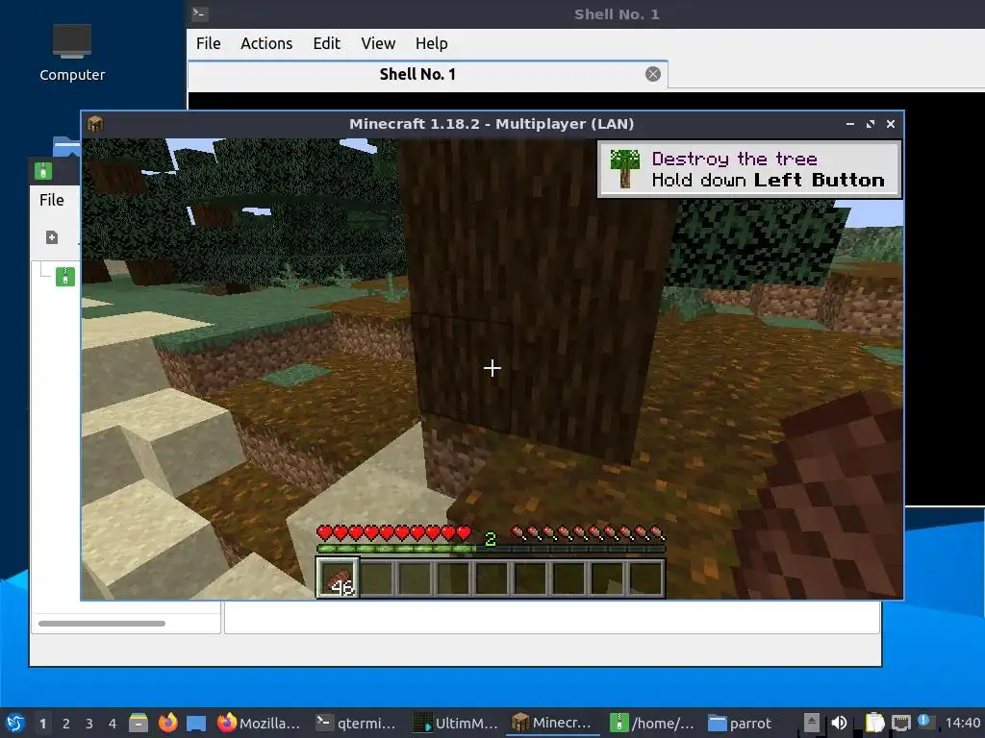Open Actions menu in the terminal
The height and width of the screenshot is (738, 985).
click(266, 43)
